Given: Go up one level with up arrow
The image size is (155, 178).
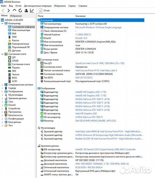Looking at the screenshot, I should [x=14, y=10].
